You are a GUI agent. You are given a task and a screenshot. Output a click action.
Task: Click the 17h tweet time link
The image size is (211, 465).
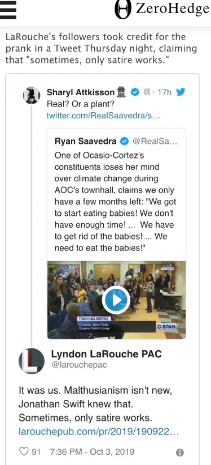(164, 92)
